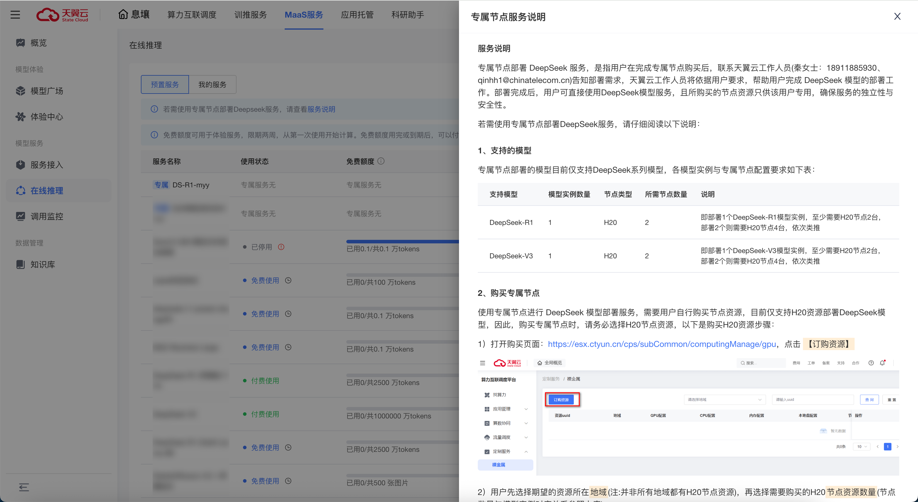This screenshot has width=918, height=502.
Task: Open the hamburger menu icon
Action: (15, 15)
